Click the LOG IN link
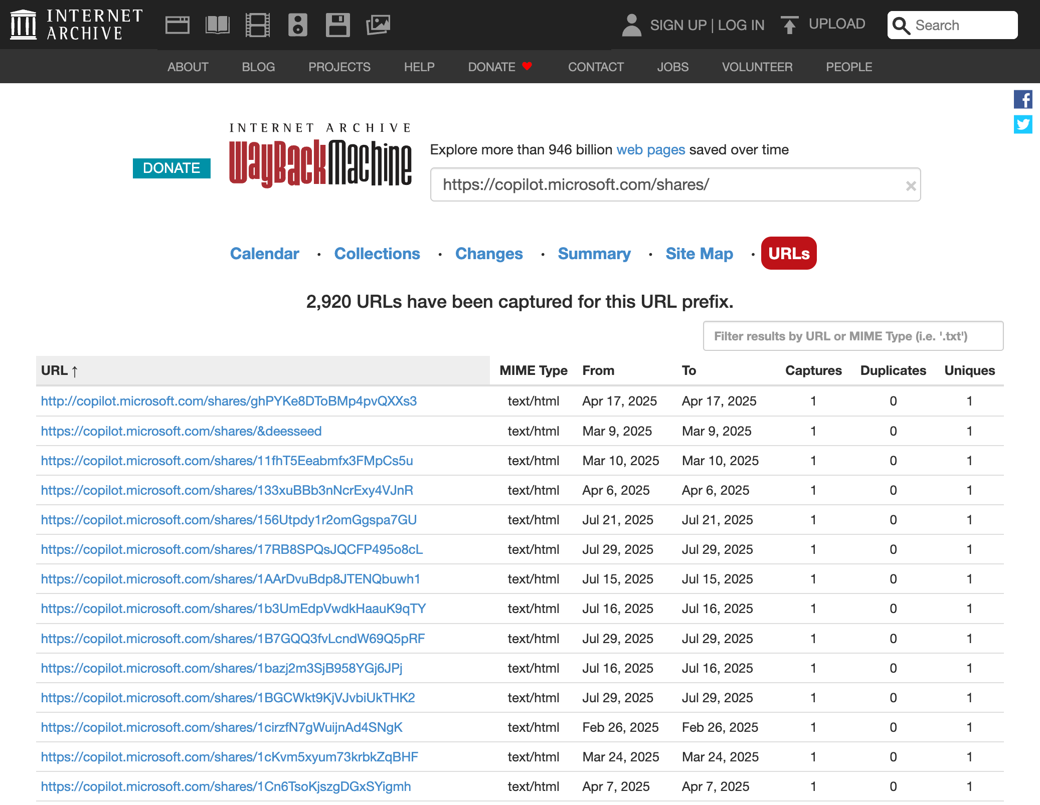This screenshot has width=1040, height=805. [x=741, y=25]
